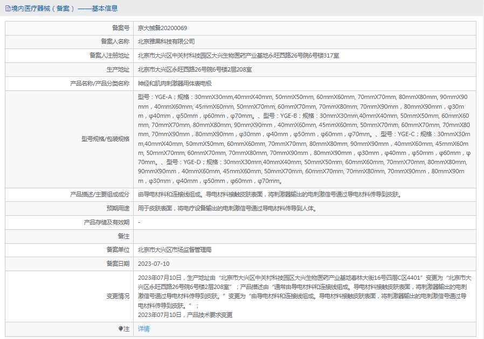Click the filing authority 北京市大兴区市场监督管理局

(x=175, y=250)
